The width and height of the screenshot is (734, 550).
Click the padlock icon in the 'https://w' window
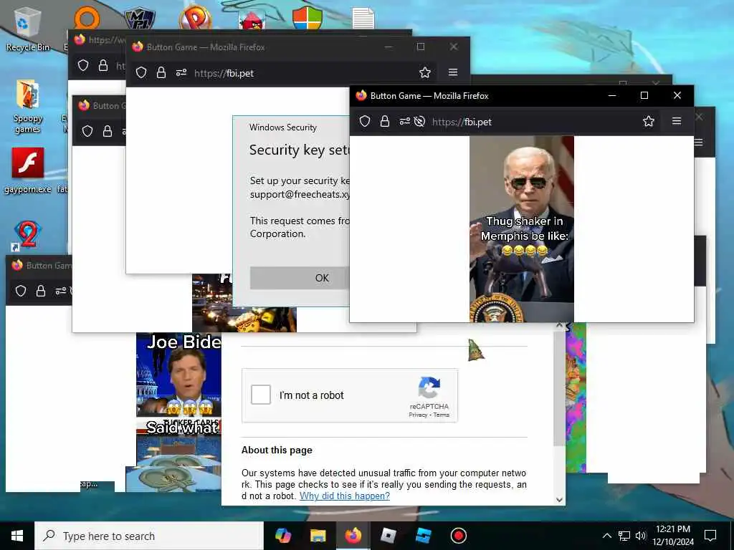tap(103, 65)
